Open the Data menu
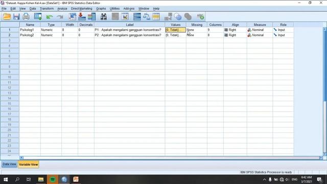The height and width of the screenshot is (184, 327). click(33, 9)
